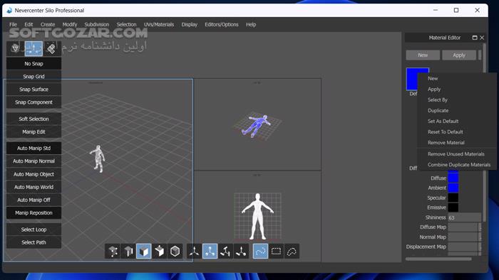This screenshot has width=499, height=280.
Task: Open the File menu
Action: (13, 24)
